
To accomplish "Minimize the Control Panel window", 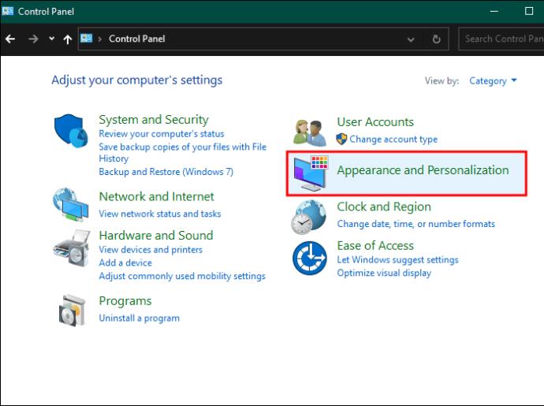I will pos(494,11).
